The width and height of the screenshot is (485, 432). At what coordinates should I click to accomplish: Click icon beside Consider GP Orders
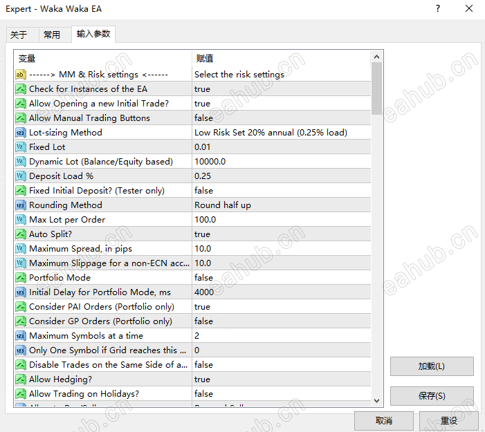click(21, 321)
